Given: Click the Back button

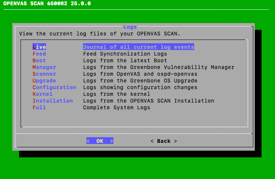Looking at the screenshot, I should (x=164, y=141).
